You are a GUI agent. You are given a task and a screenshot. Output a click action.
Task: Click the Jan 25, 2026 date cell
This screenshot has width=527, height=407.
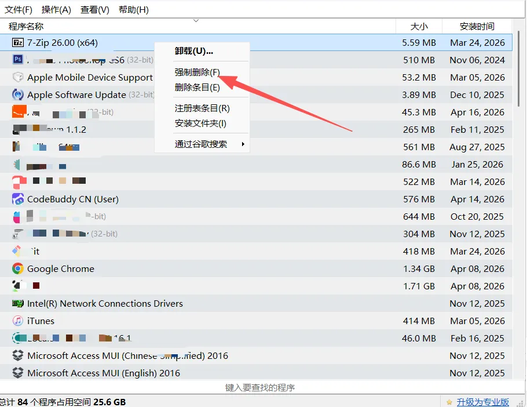477,165
